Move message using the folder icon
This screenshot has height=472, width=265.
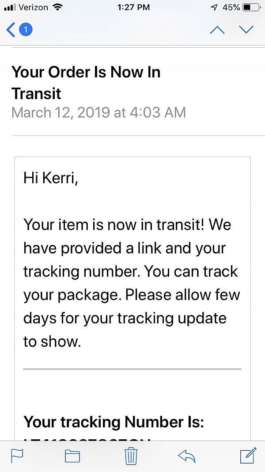tap(72, 456)
